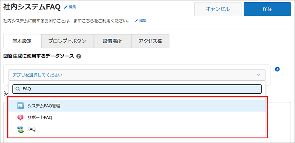
Task: Select サポートFAQ from the list
Action: click(x=137, y=118)
